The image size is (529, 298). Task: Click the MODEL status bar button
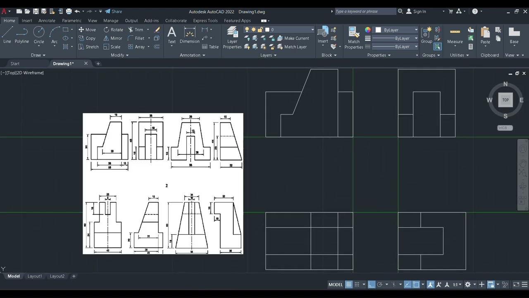[x=335, y=284]
